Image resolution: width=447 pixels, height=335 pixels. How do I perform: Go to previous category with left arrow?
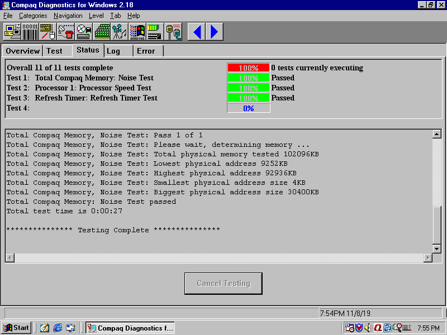pyautogui.click(x=197, y=32)
